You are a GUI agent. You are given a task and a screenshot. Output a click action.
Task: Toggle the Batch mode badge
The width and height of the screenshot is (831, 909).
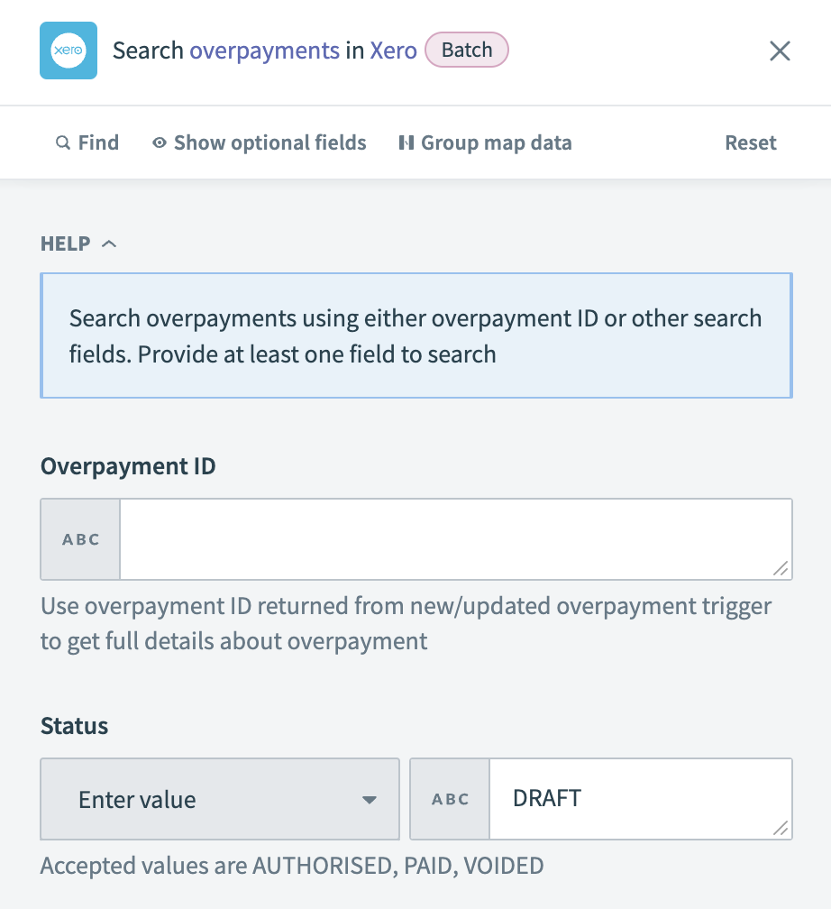[x=467, y=50]
